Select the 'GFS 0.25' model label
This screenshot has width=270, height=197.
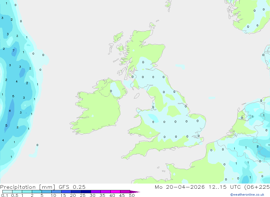72,187
